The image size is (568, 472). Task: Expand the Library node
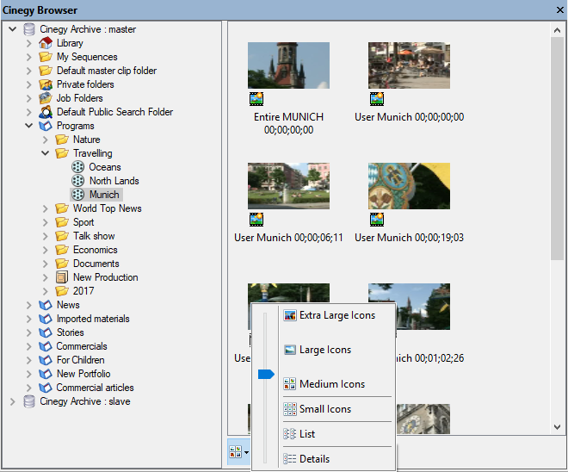[29, 43]
